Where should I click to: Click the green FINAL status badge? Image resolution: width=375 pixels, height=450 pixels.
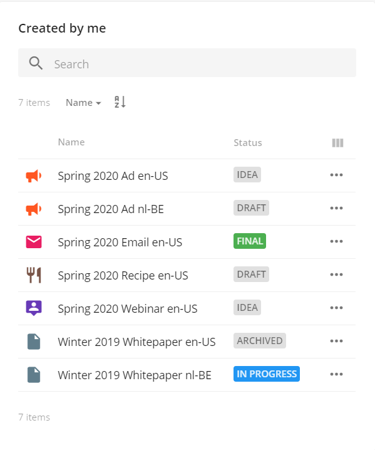point(250,241)
